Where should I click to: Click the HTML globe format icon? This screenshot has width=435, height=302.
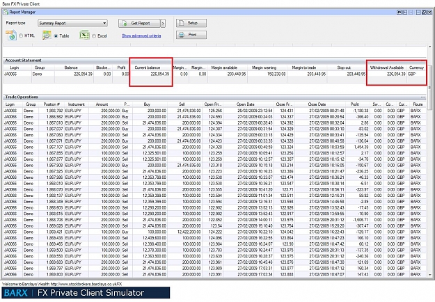11,35
